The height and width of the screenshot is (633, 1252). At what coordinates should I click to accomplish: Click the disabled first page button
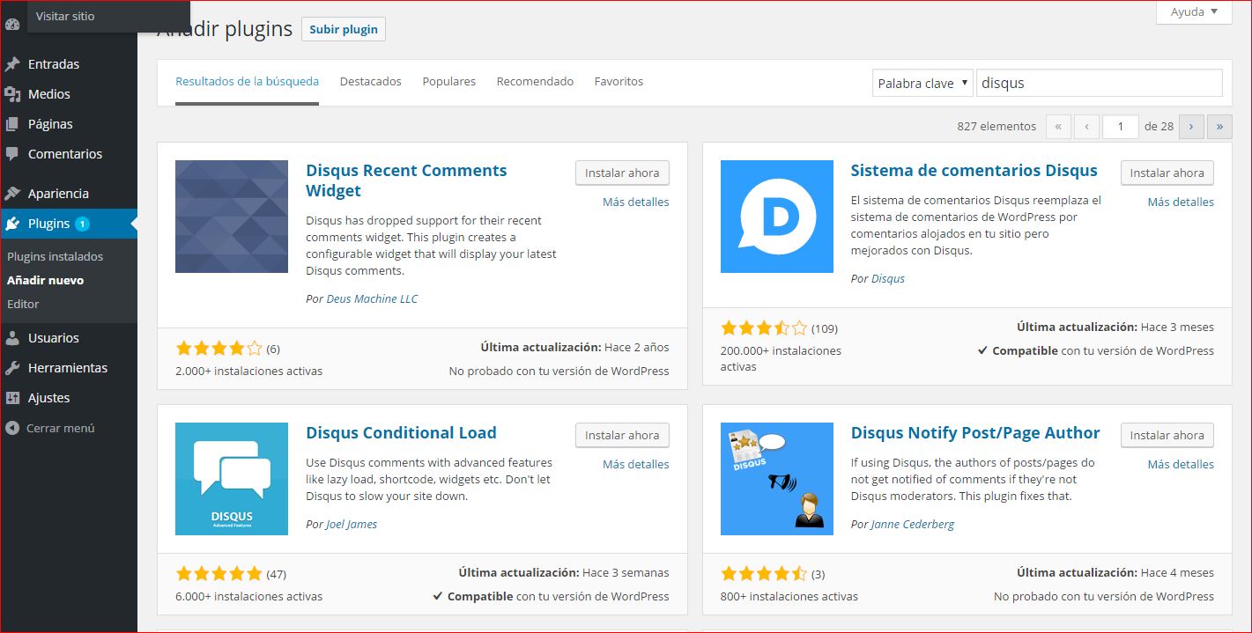click(1058, 126)
